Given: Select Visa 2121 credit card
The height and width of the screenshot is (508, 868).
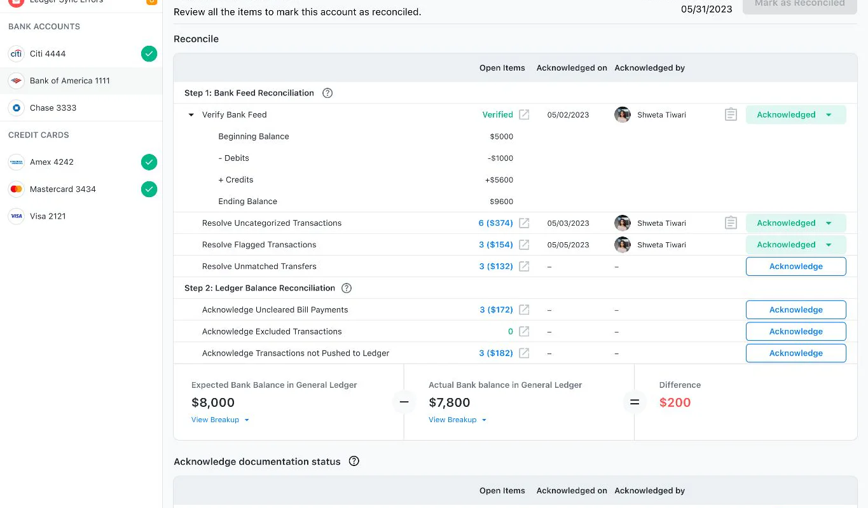Looking at the screenshot, I should (81, 216).
